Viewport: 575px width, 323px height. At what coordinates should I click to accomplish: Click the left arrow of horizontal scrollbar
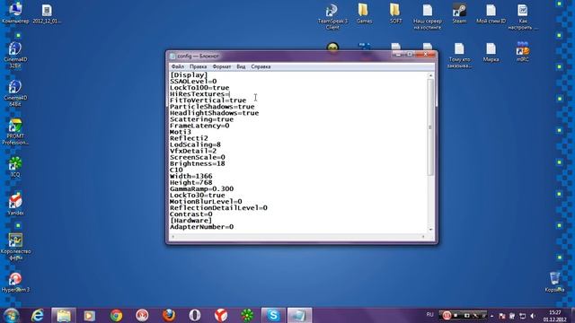pyautogui.click(x=173, y=237)
